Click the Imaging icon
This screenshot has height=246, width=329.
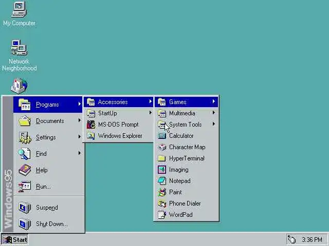(162, 170)
